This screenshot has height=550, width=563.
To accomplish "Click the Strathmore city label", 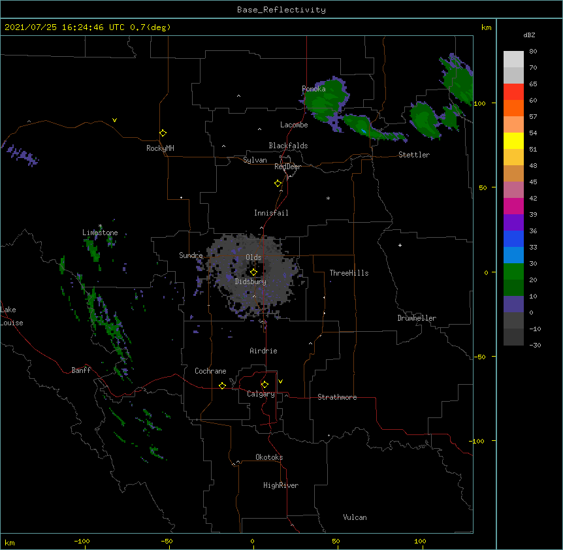I will pyautogui.click(x=337, y=397).
